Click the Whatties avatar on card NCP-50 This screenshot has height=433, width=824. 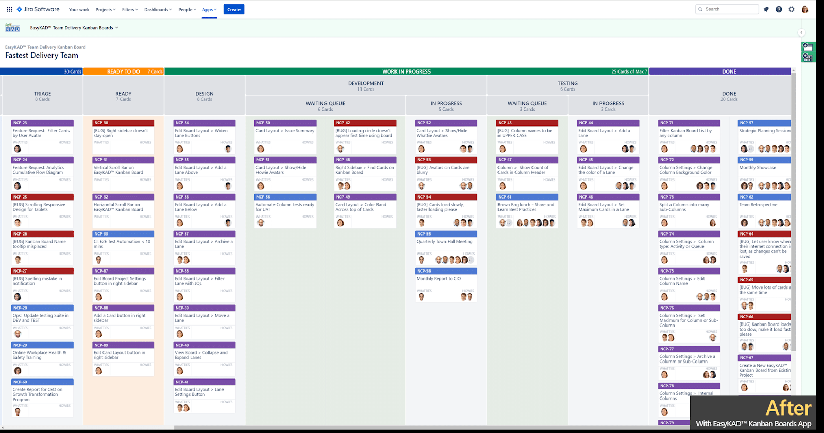coord(261,149)
